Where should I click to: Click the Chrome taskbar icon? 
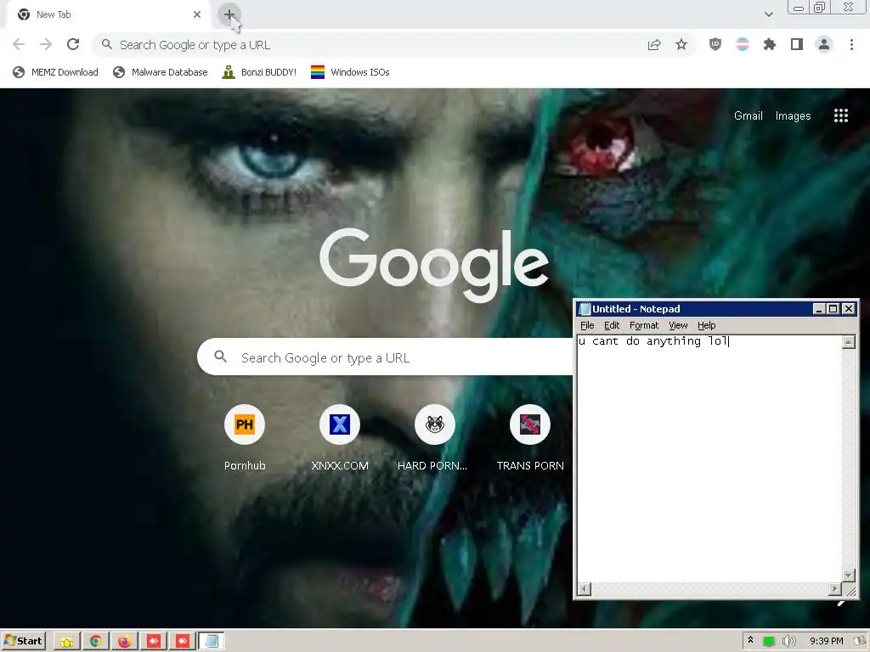[x=96, y=642]
